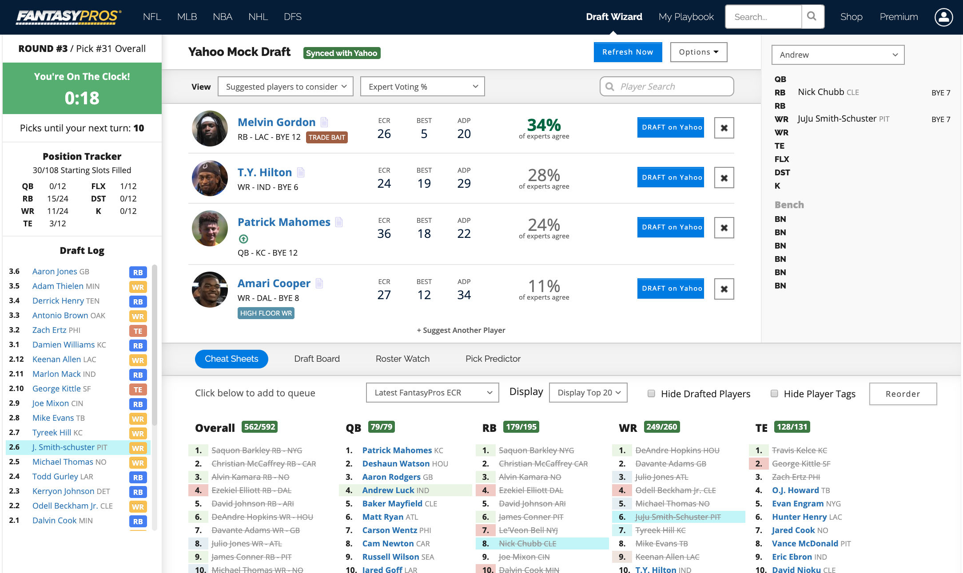Click the HIGH FLOOR WR tag icon on Amari Cooper
963x573 pixels.
click(x=265, y=312)
